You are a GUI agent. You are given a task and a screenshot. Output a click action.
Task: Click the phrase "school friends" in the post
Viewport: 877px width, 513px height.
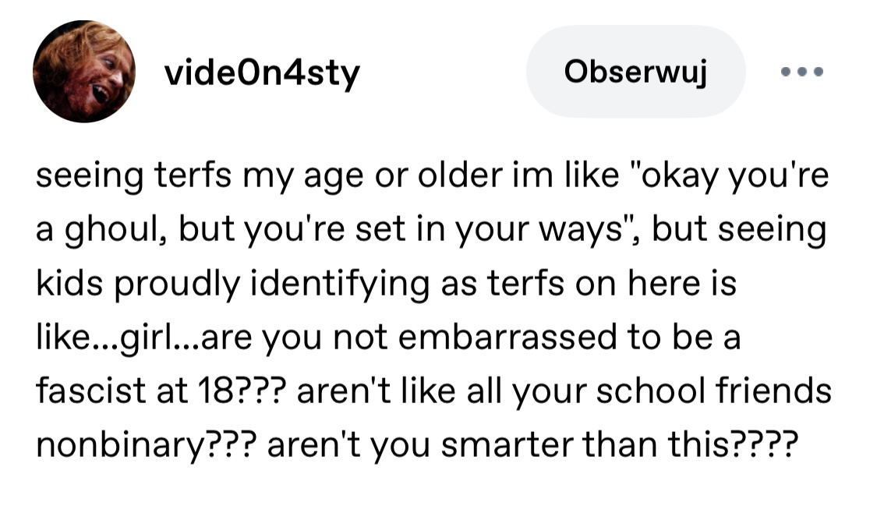click(713, 391)
